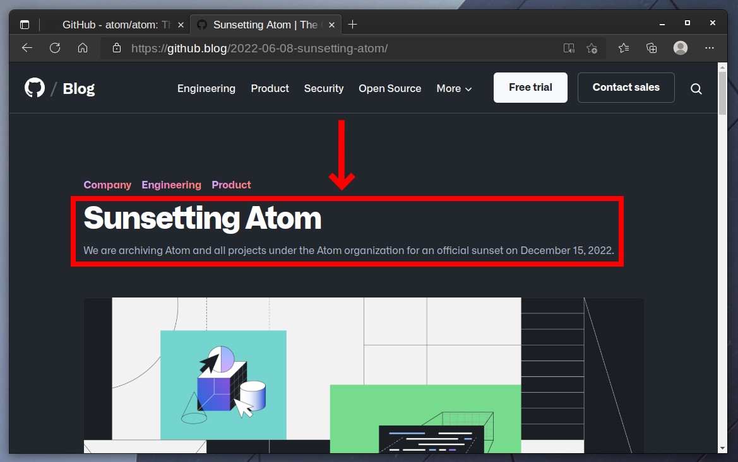Open the Security nav menu item
Viewport: 738px width, 462px height.
tap(324, 88)
